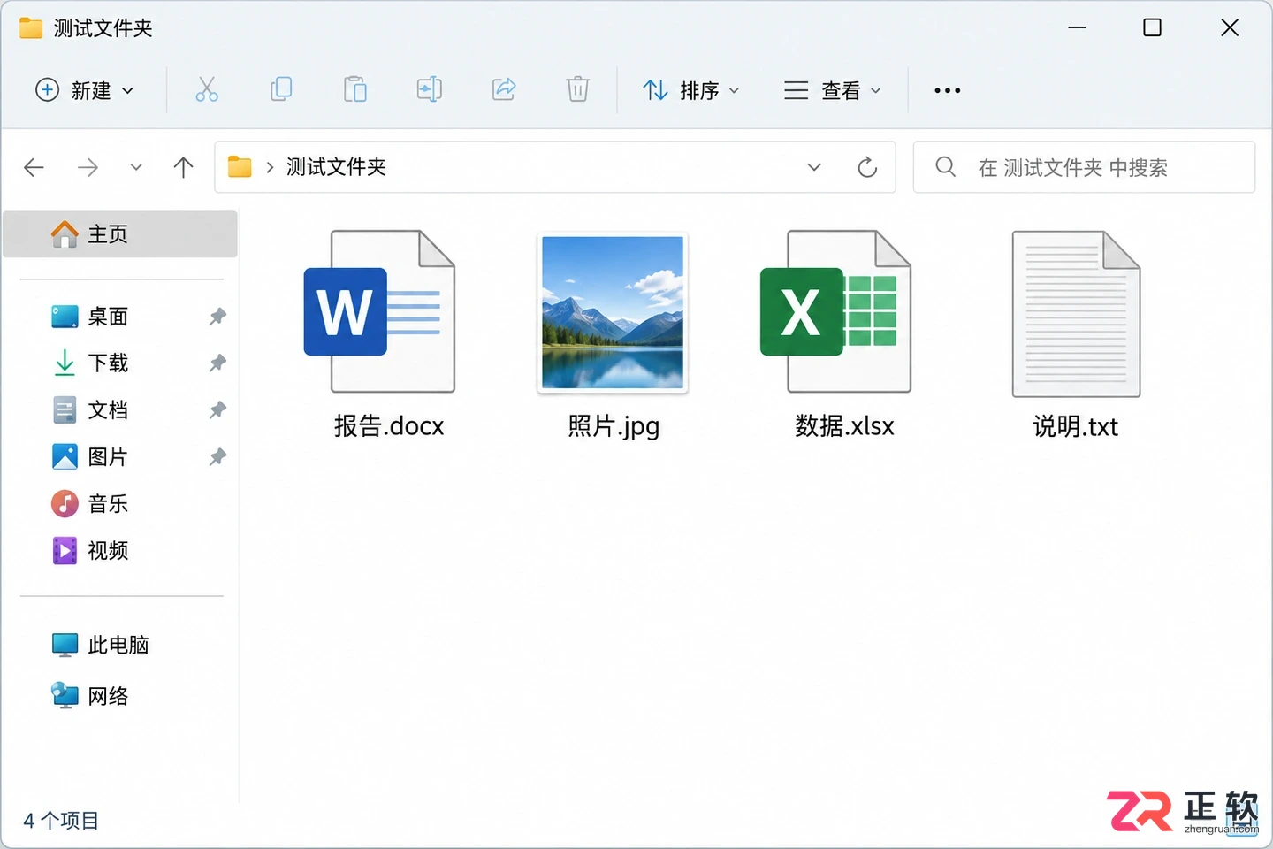Viewport: 1273px width, 849px height.
Task: Maximize the 测试文件夹 window
Action: click(1153, 27)
